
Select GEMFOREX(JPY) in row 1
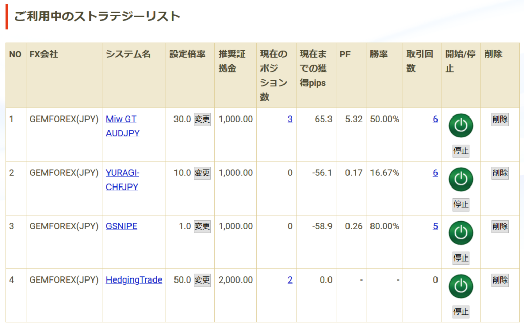pyautogui.click(x=64, y=119)
